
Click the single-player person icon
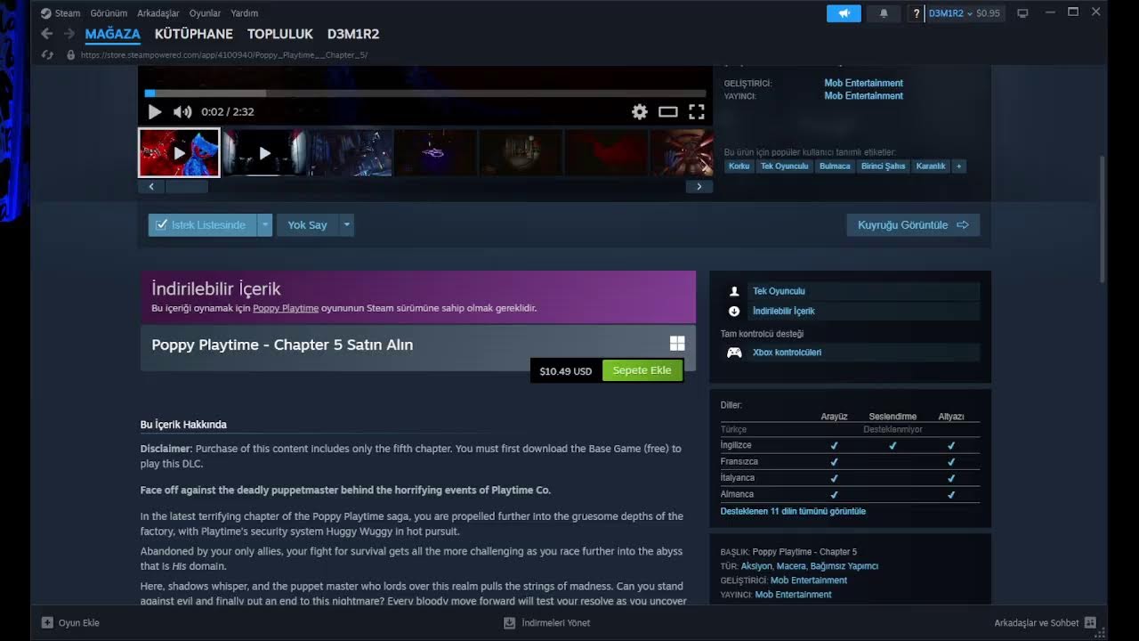734,291
